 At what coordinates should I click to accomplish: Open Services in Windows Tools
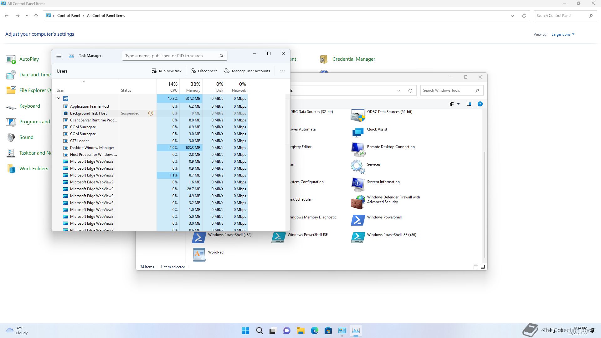point(366,166)
